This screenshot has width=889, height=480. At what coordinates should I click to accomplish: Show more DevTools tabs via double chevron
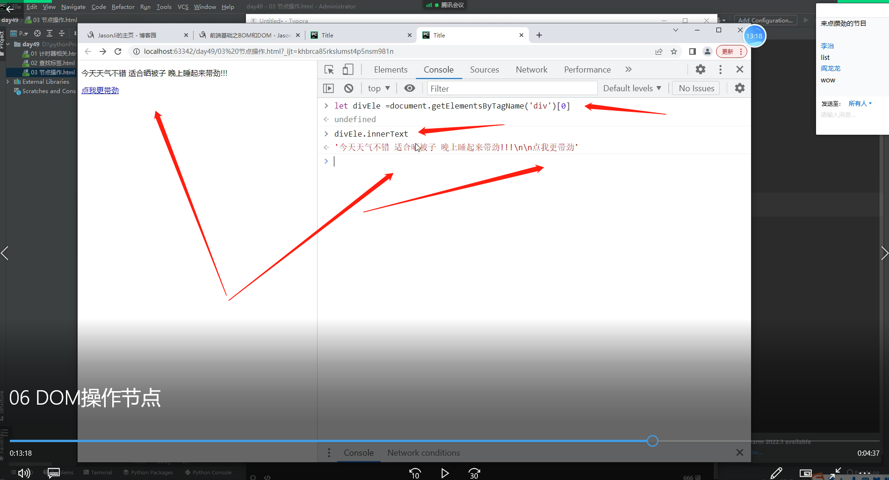629,69
